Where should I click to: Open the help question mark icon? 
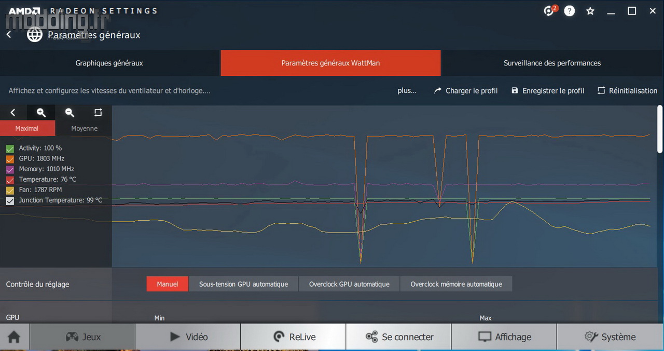pos(570,11)
